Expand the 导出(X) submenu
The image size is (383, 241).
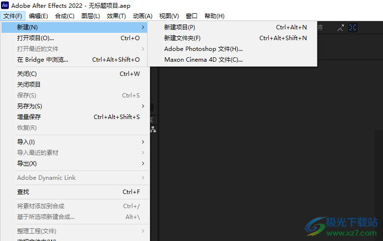point(75,164)
